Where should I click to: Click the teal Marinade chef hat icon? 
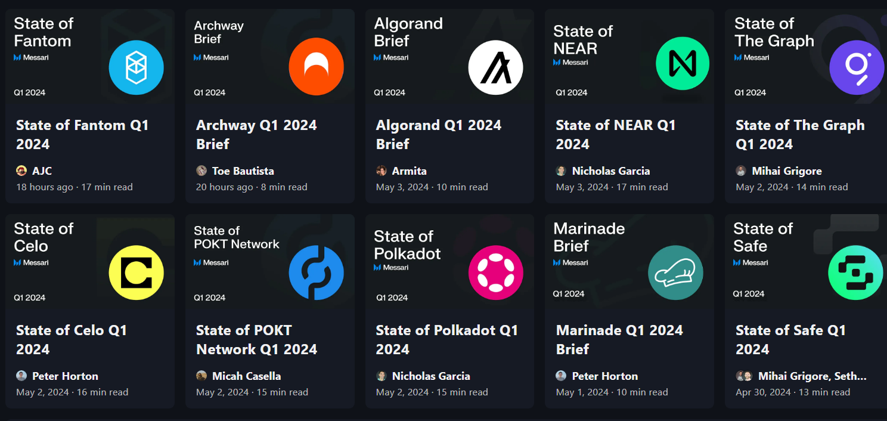675,273
